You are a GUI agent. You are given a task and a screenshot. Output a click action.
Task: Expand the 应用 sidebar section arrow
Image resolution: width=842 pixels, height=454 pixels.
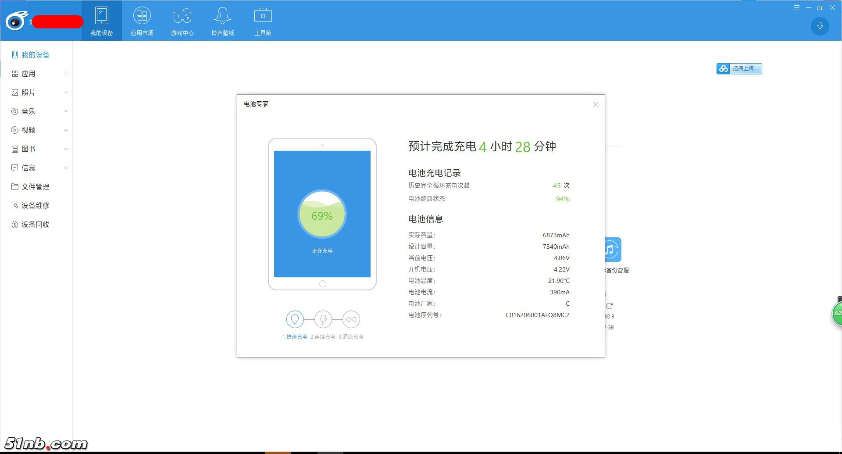66,74
